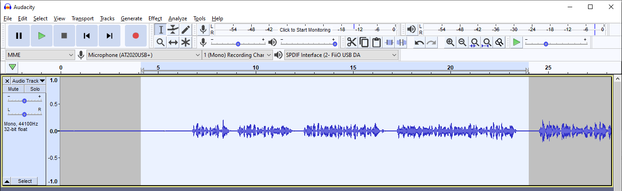Click the playback device speaker icon
622x191 pixels.
pos(278,55)
